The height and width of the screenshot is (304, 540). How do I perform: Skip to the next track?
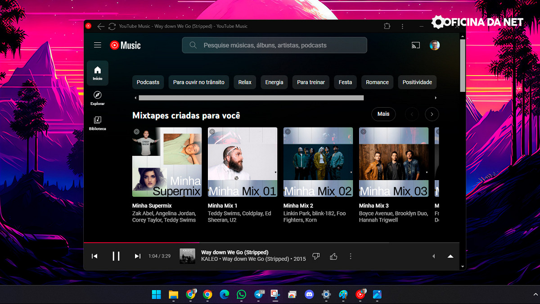pos(138,256)
